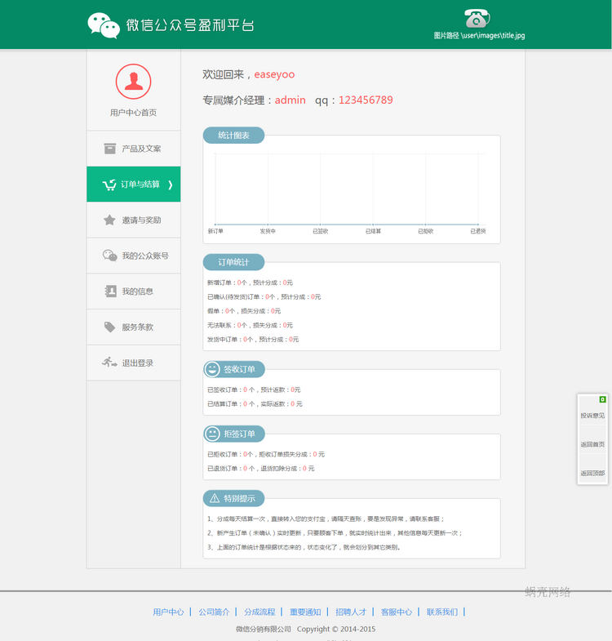This screenshot has width=612, height=641.
Task: Open the 用户中心 footer link
Action: click(x=168, y=612)
